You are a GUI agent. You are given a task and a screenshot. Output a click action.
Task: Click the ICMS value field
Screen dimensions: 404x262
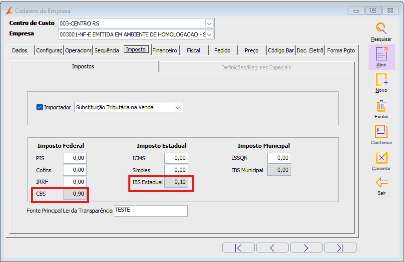(176, 158)
